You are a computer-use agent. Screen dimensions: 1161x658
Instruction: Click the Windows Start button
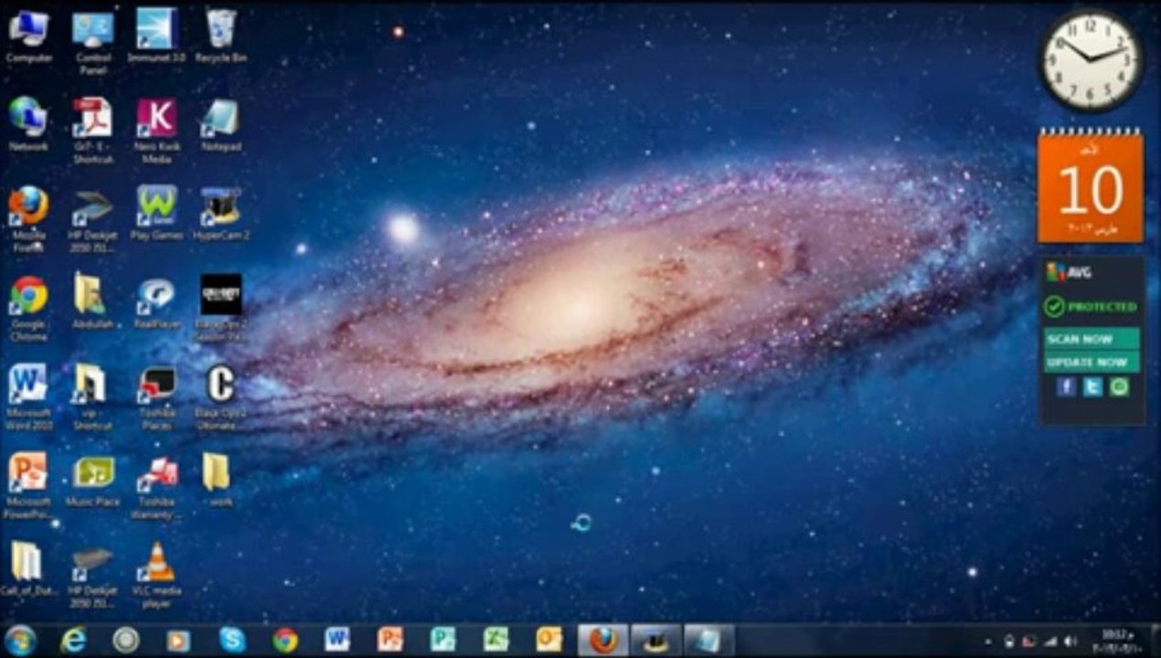tap(20, 640)
